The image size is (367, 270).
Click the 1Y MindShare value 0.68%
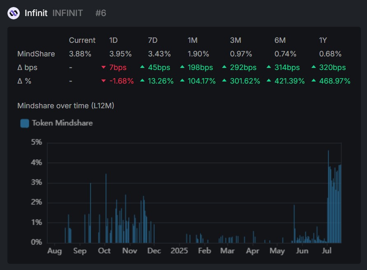(x=330, y=54)
